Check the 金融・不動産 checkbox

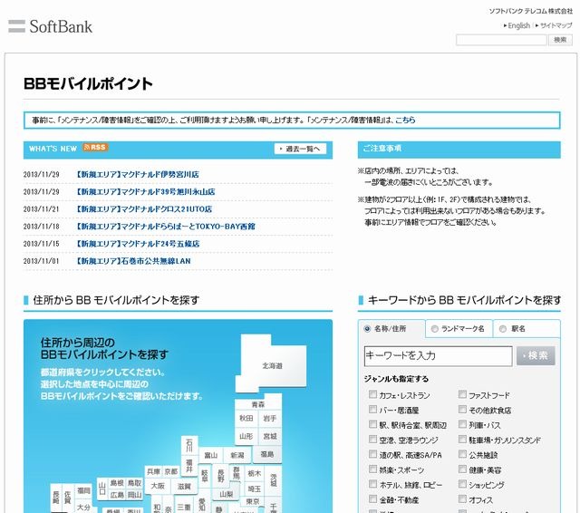coord(372,499)
